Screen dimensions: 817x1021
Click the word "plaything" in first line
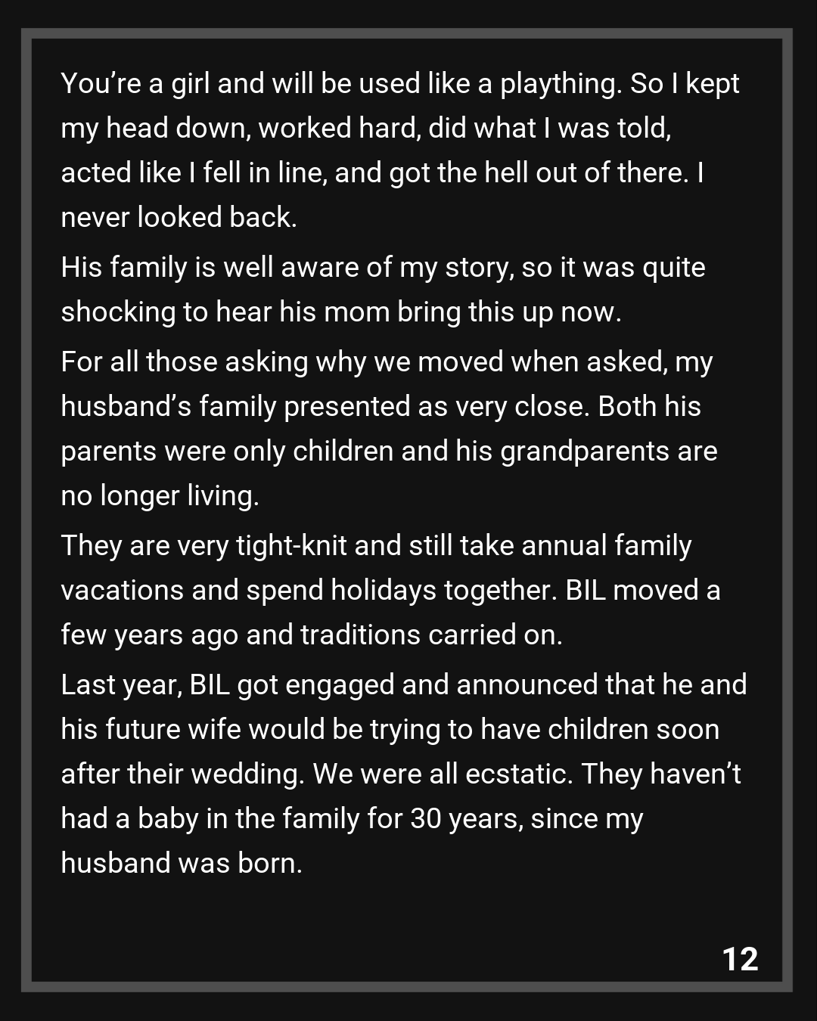pos(560,84)
